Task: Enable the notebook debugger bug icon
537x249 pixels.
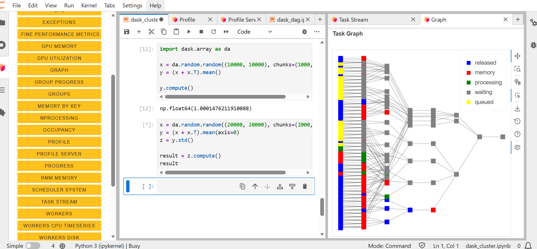Action: (305, 32)
